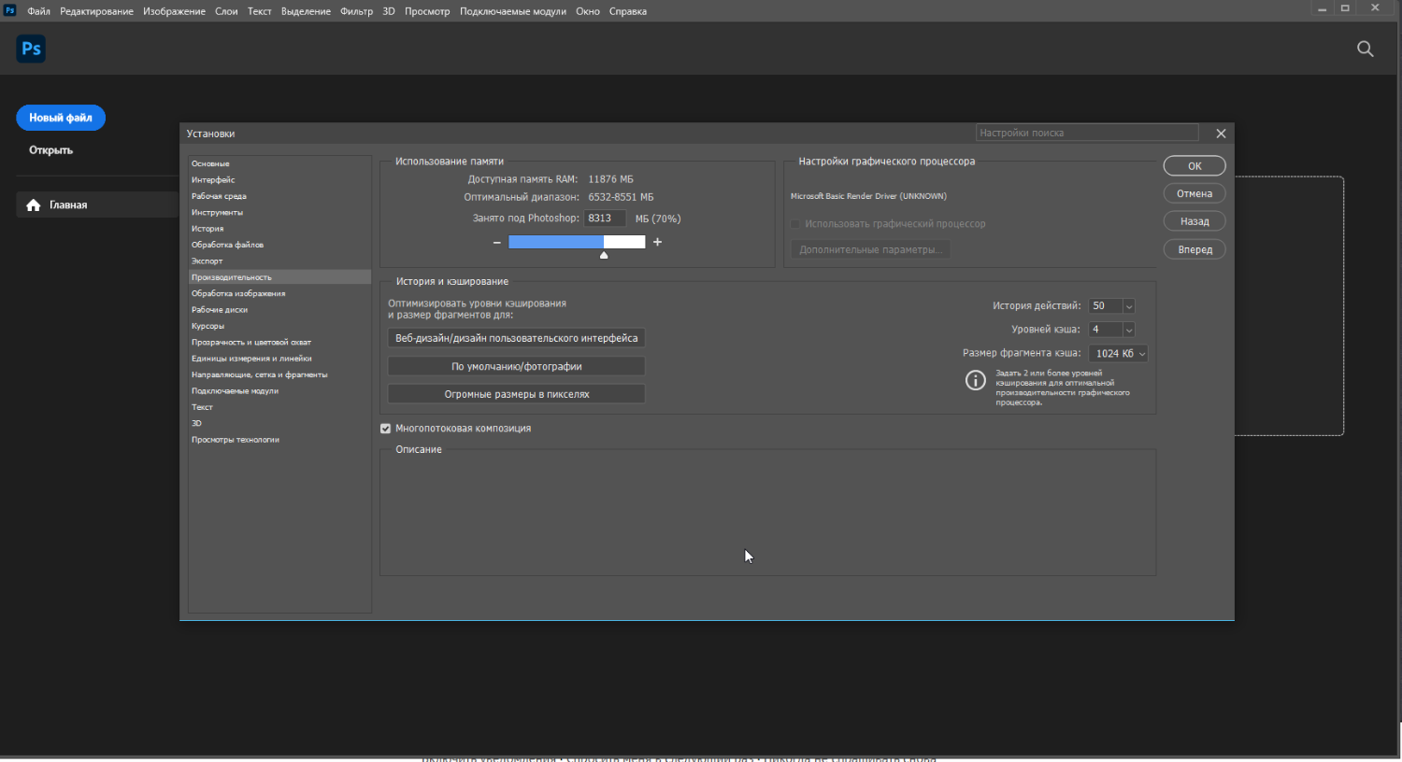Click the Photoshop Ps logo icon
Viewport: 1402px width, 762px height.
[31, 49]
